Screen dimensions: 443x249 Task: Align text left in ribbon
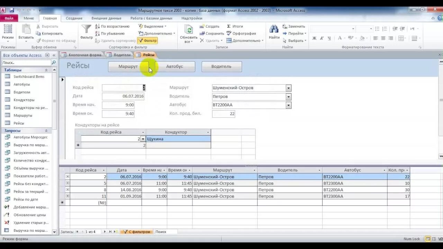click(376, 38)
